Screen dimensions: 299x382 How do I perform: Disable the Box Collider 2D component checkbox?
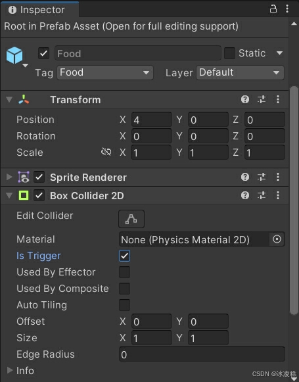tap(39, 195)
